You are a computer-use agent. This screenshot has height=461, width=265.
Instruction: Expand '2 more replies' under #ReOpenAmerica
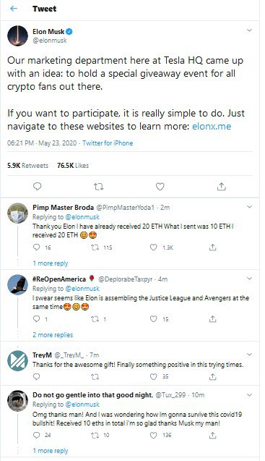53,335
